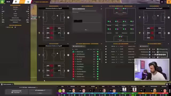Screen dimensions: 171x96
Task: Select the ball marker on top-left panel's pitch
Action: click(x=57, y=16)
